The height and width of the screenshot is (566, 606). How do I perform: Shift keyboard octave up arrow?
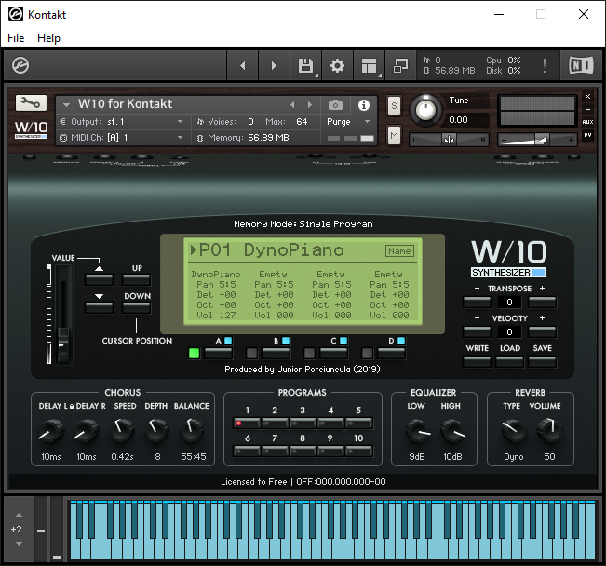(19, 515)
